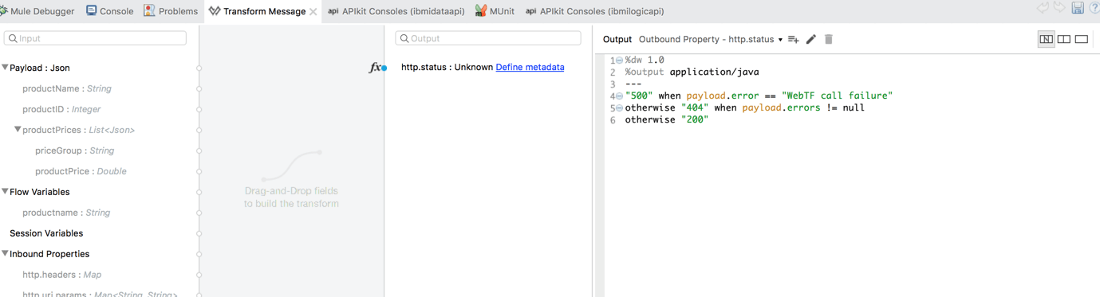Click the trash delete target icon
Screen dimensions: 1100x297
click(x=829, y=39)
